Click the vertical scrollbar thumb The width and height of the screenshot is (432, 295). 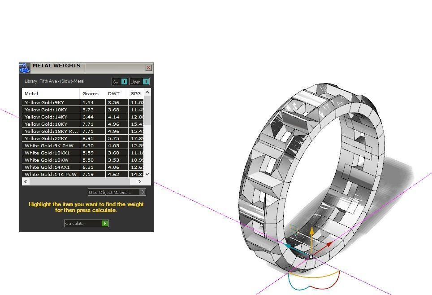(x=147, y=110)
